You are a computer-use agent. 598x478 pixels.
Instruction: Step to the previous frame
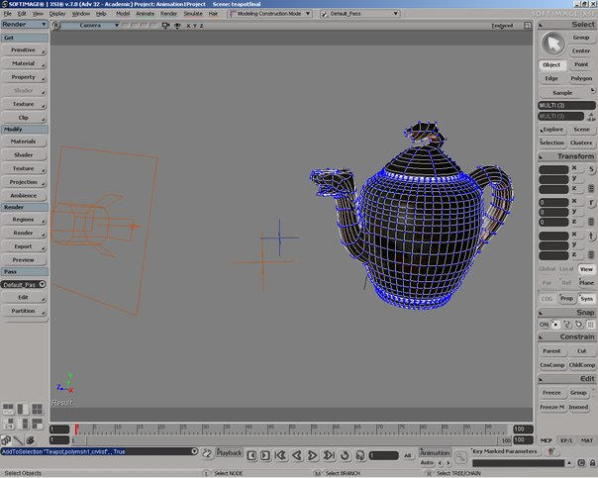[x=251, y=455]
